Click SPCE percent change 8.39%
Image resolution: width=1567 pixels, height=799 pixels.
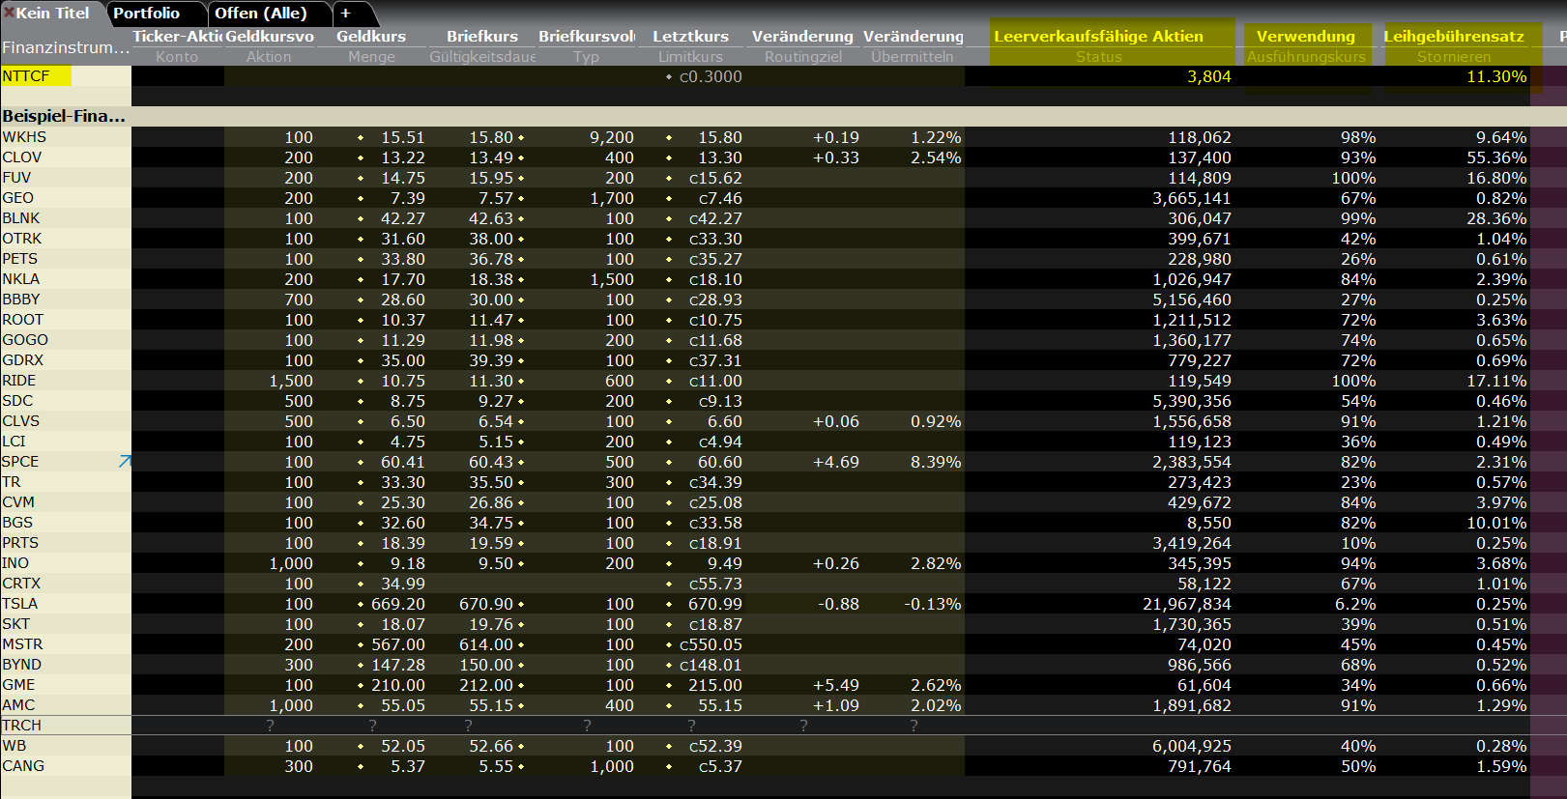click(x=936, y=462)
